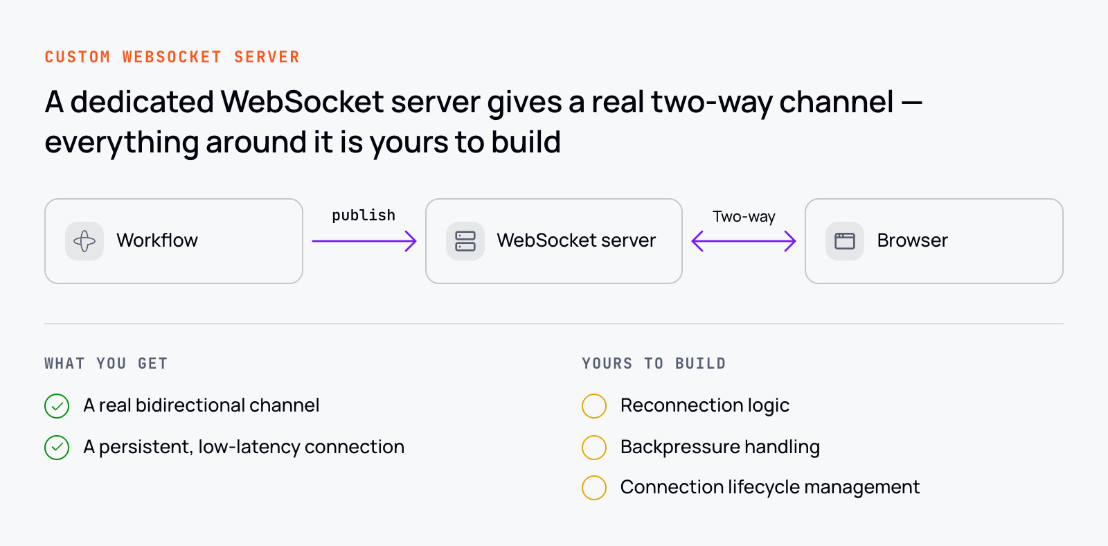Click the publish label above the arrow
The height and width of the screenshot is (546, 1108).
coord(364,215)
